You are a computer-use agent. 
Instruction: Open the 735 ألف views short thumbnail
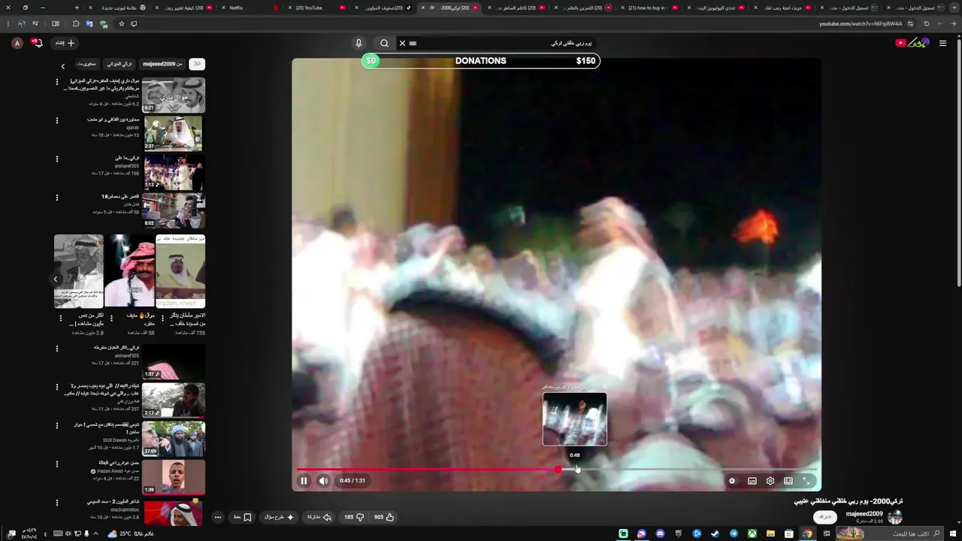tap(180, 271)
